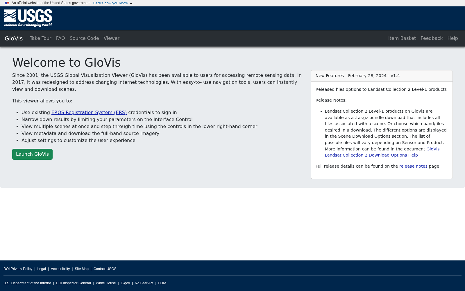Click the USGS logo

point(28,18)
